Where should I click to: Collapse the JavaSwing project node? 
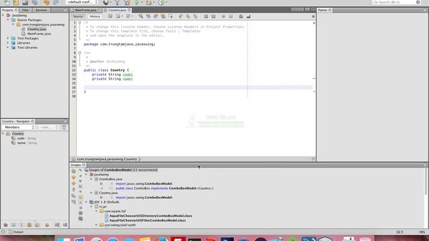click(3, 15)
